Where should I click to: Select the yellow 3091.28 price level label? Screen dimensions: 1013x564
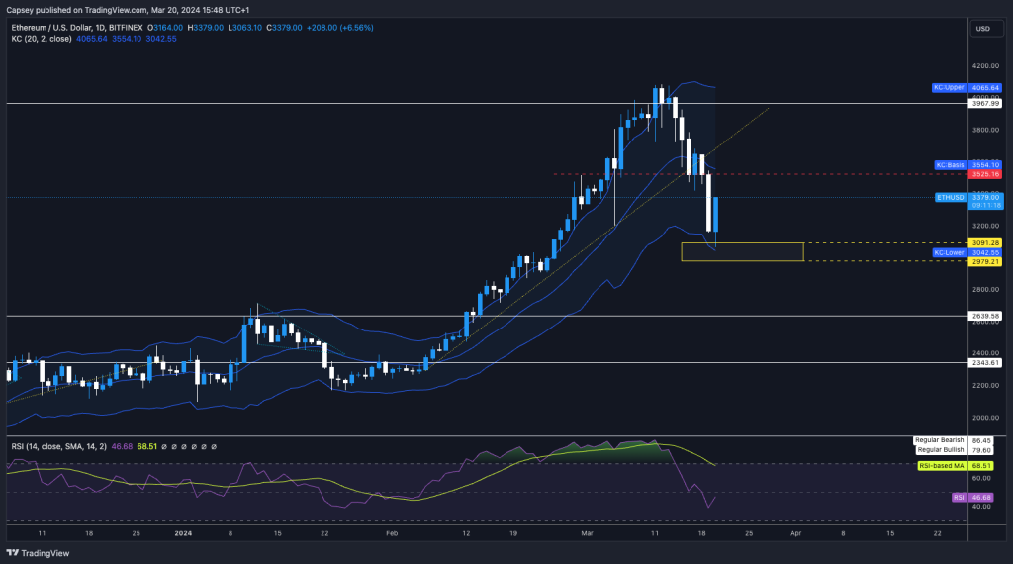point(986,242)
